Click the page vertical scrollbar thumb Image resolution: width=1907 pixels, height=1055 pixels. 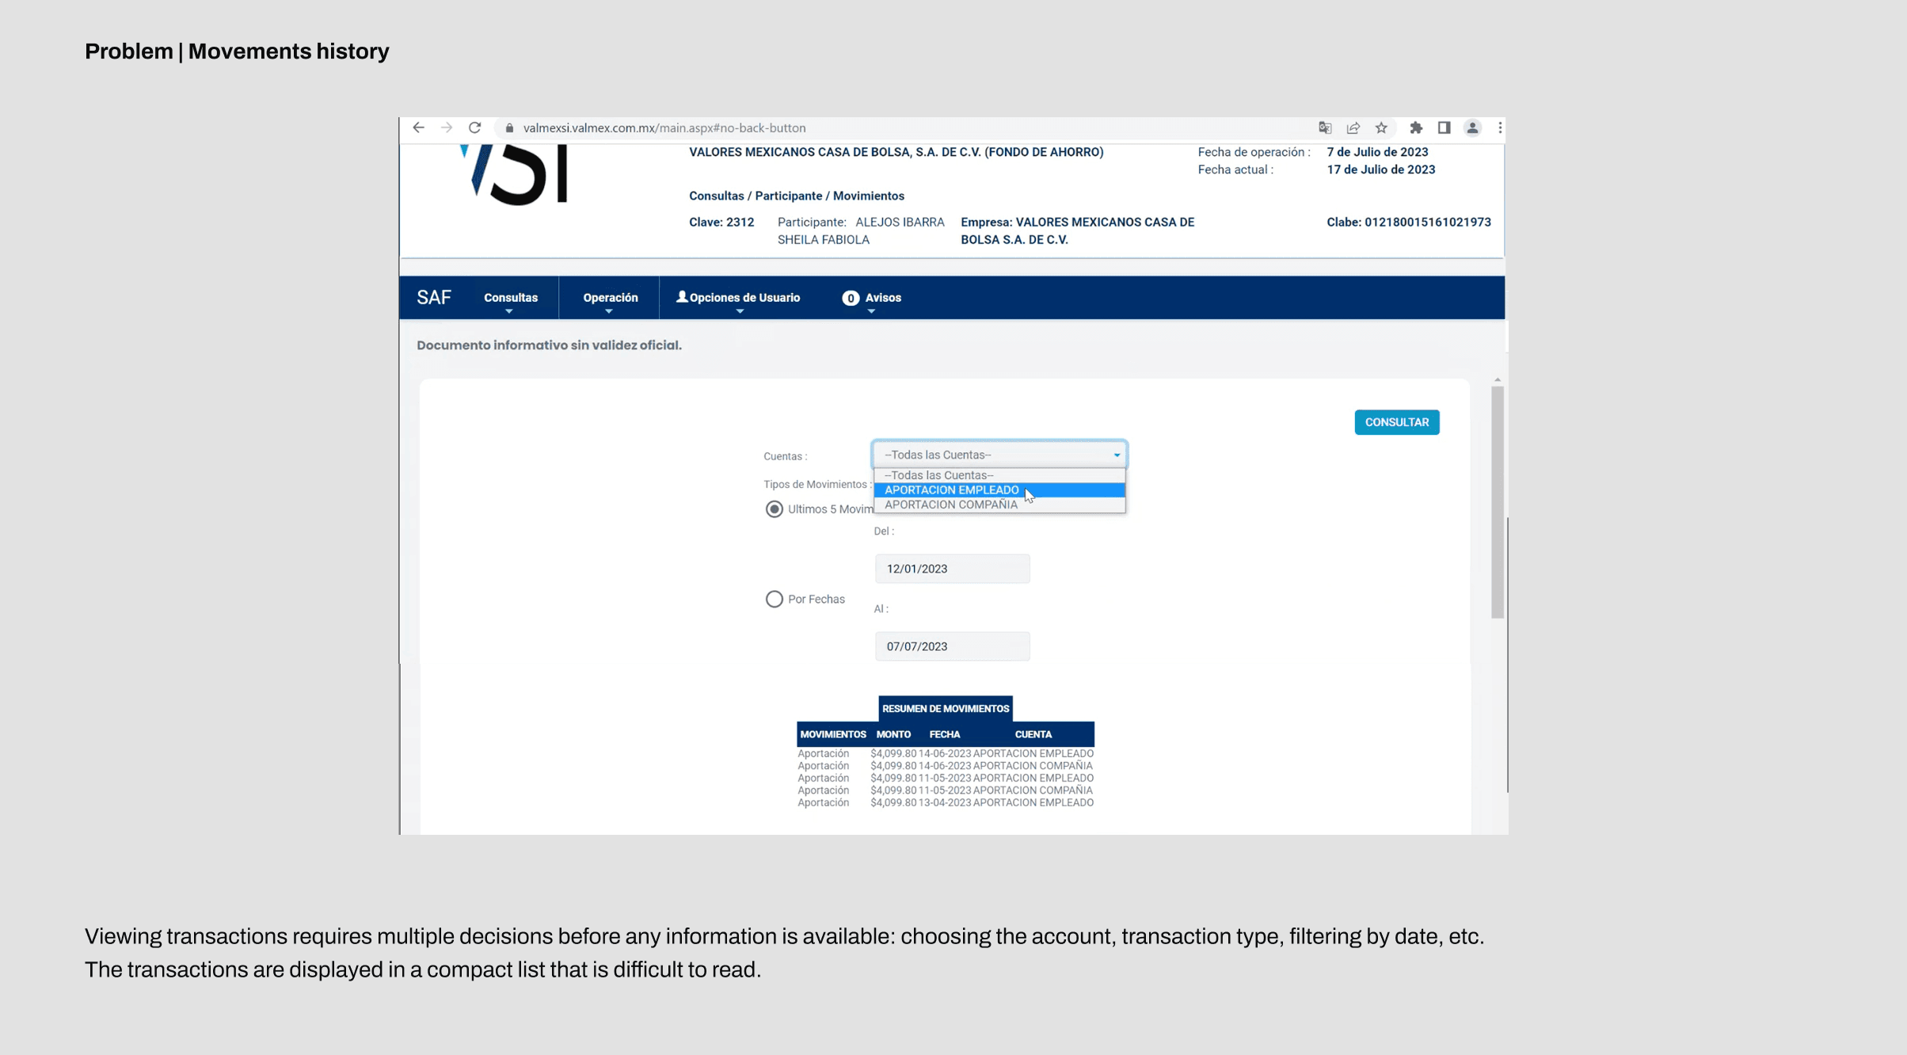1497,501
